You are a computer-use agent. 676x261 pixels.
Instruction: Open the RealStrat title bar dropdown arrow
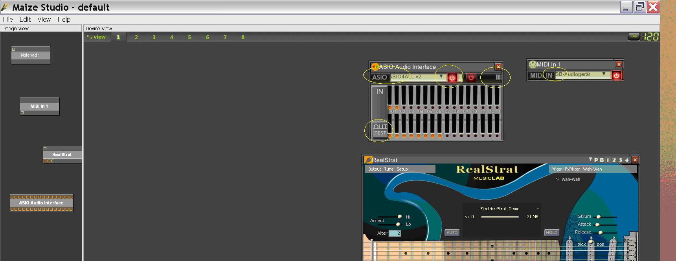pos(590,159)
